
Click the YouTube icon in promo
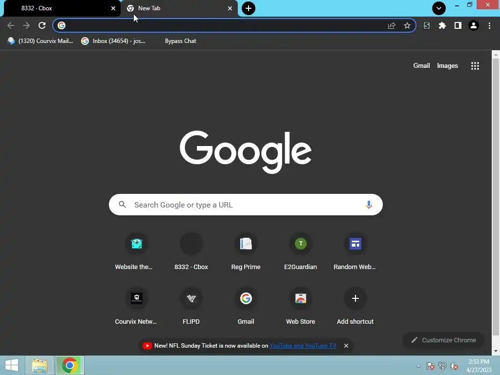click(147, 346)
